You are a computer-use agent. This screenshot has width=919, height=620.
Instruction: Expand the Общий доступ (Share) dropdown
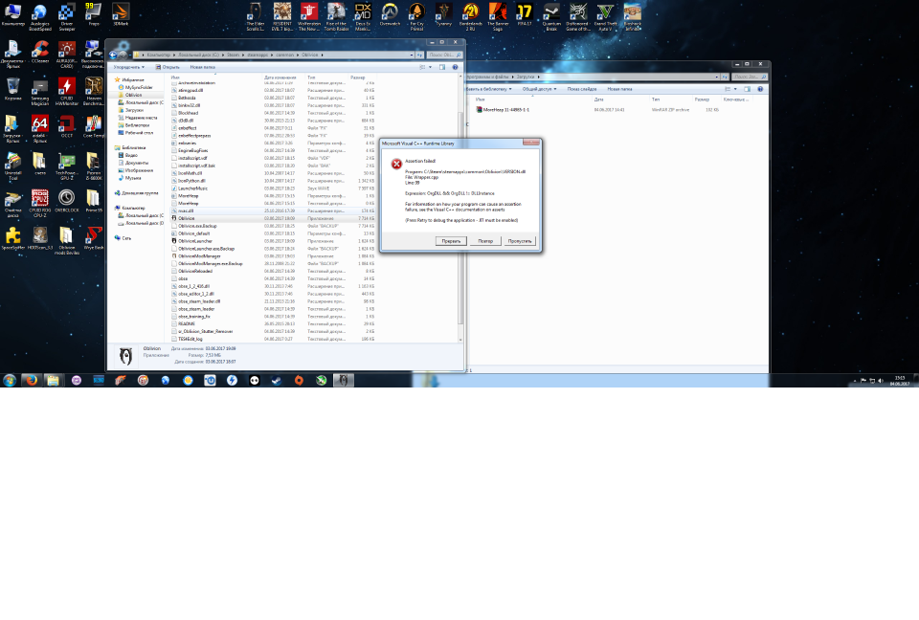(x=539, y=89)
